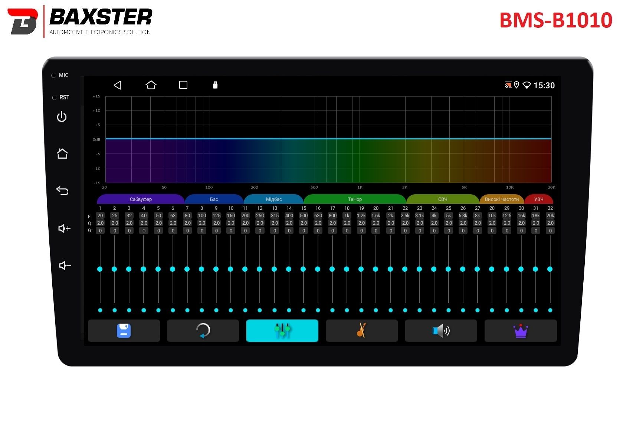This screenshot has height=427, width=633.
Task: Click the band 1 gain slider handle
Action: coord(100,269)
